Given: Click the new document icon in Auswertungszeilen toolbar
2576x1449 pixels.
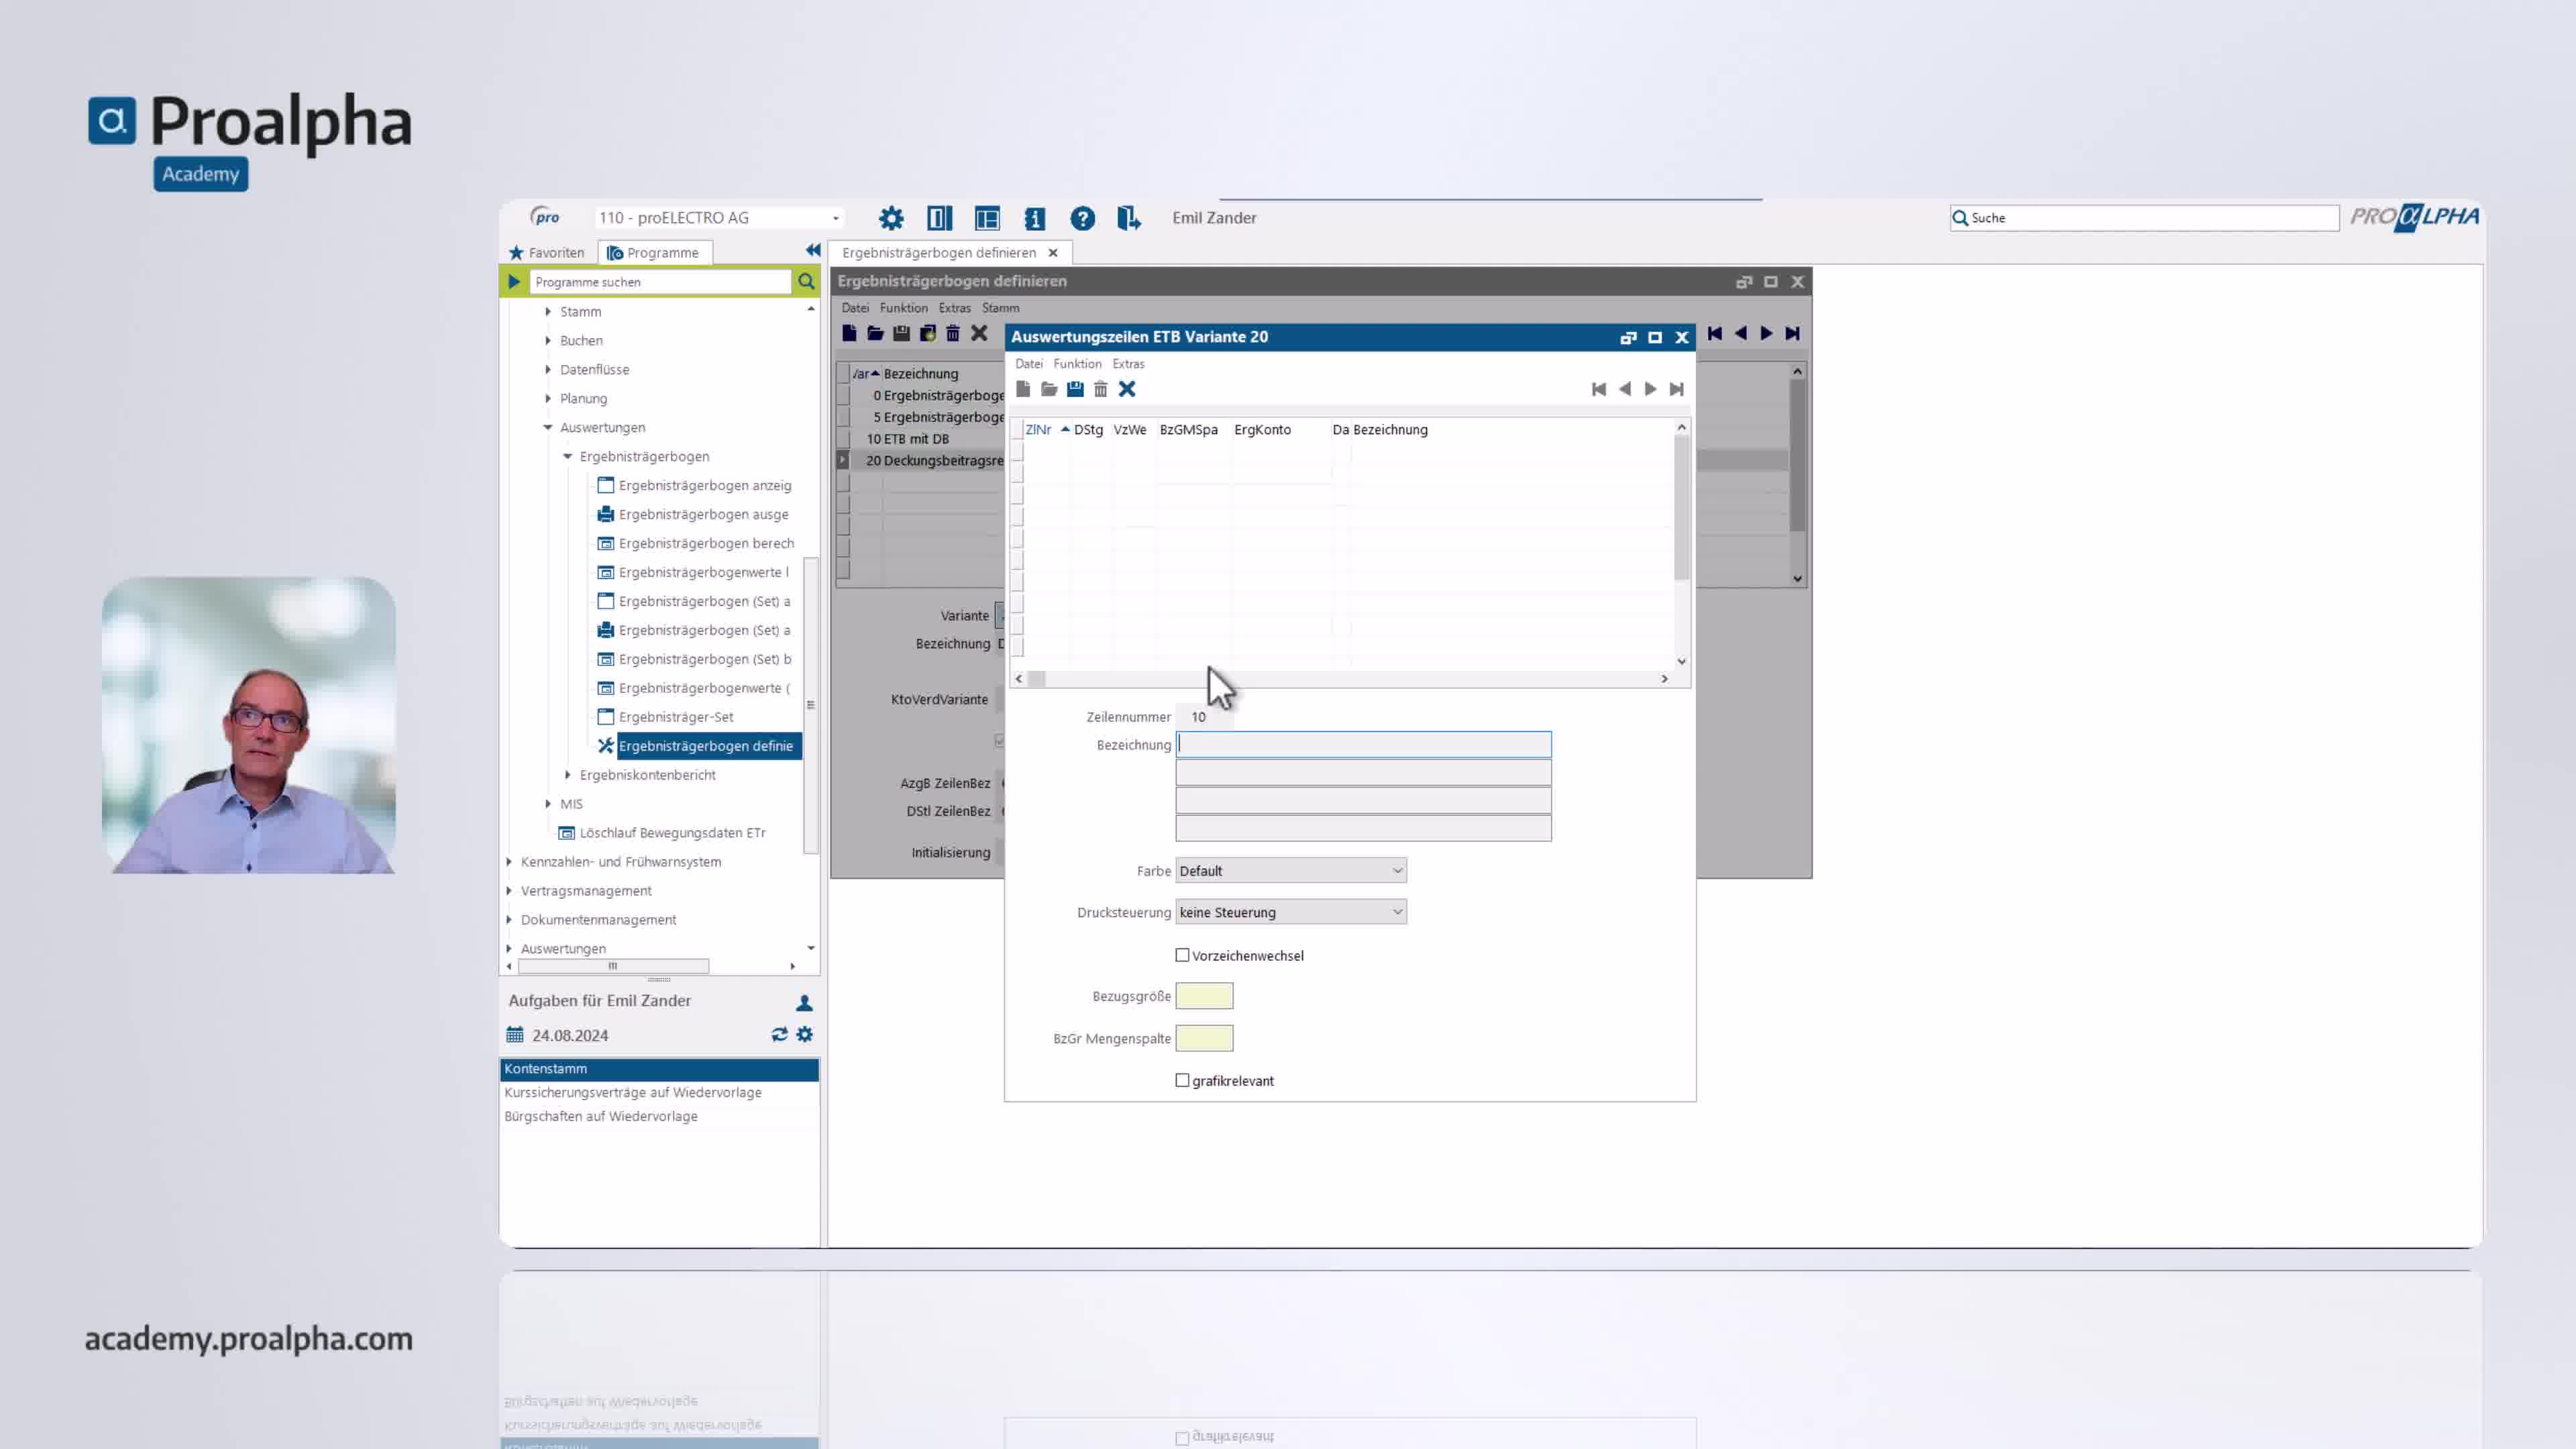Looking at the screenshot, I should tap(1023, 389).
